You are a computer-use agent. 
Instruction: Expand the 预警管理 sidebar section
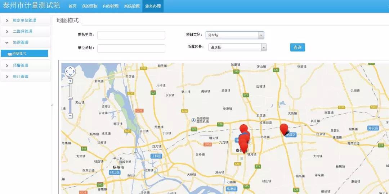(x=21, y=65)
